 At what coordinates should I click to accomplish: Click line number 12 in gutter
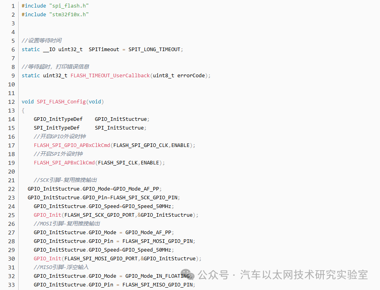(x=12, y=102)
